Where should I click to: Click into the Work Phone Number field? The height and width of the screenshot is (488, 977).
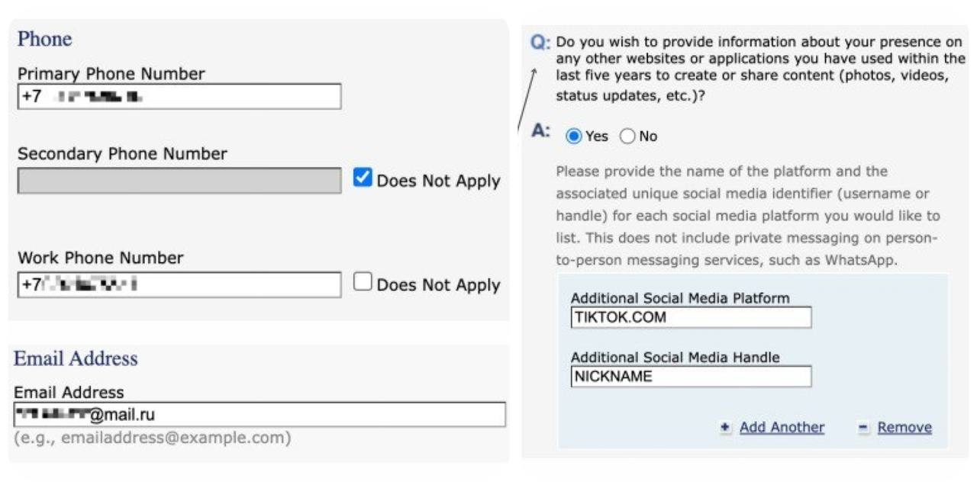[x=179, y=284]
